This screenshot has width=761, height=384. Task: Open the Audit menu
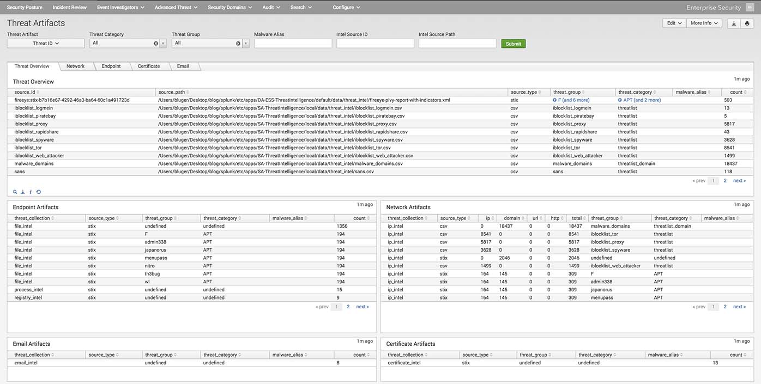[270, 8]
